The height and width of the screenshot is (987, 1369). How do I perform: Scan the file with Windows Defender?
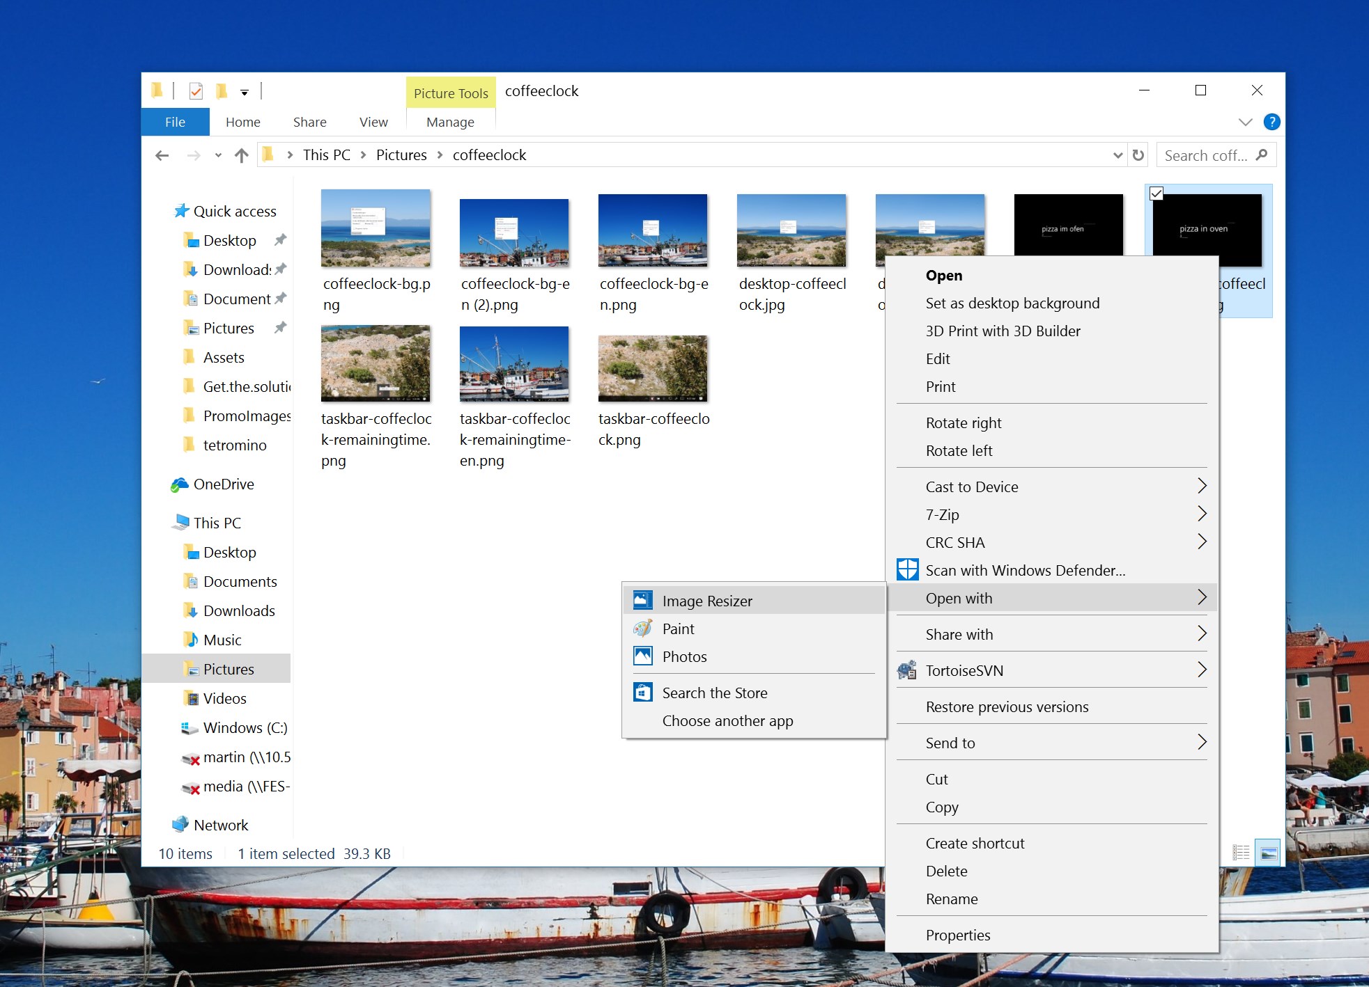tap(1025, 570)
